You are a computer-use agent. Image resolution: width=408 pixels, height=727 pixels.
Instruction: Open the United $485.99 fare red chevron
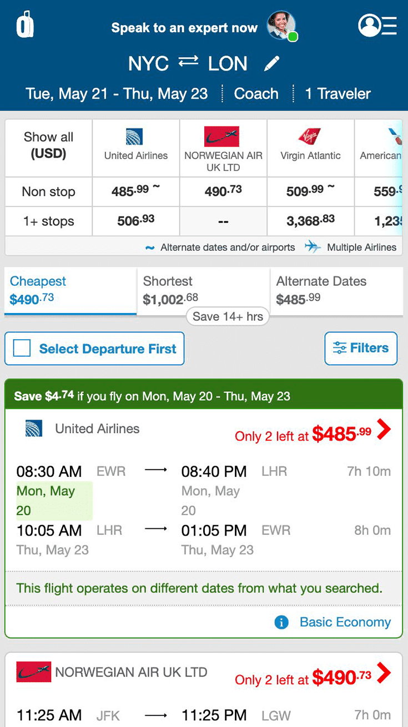point(384,428)
